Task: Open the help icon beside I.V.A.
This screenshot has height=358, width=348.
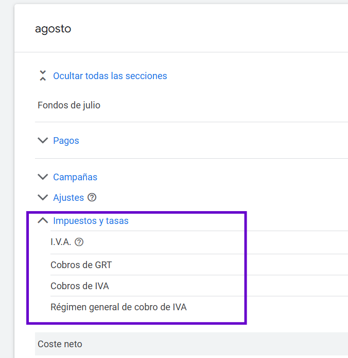Action: (x=79, y=242)
